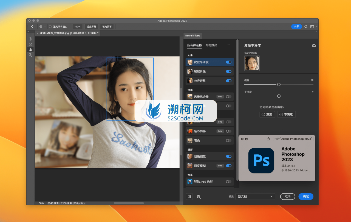Click the 满意 feedback button
This screenshot has height=222, width=351.
click(x=267, y=114)
